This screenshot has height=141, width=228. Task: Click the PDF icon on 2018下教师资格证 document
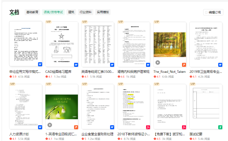[148, 127]
